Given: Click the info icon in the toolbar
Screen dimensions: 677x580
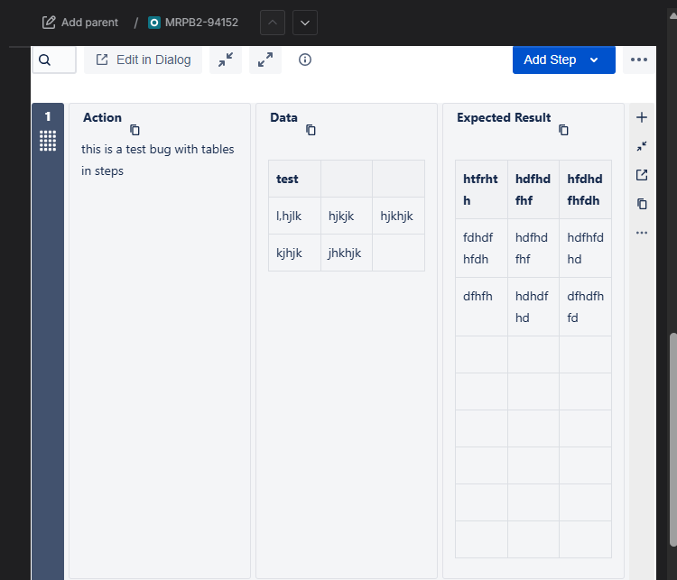Looking at the screenshot, I should [x=305, y=60].
